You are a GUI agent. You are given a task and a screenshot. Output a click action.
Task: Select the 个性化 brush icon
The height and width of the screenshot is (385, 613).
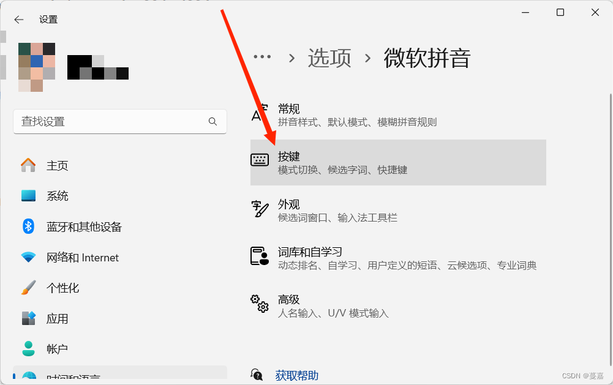tap(27, 288)
